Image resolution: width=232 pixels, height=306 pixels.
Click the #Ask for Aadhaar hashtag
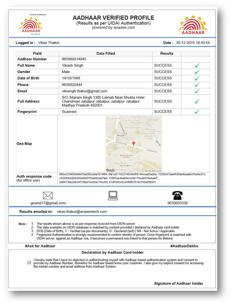40,246
